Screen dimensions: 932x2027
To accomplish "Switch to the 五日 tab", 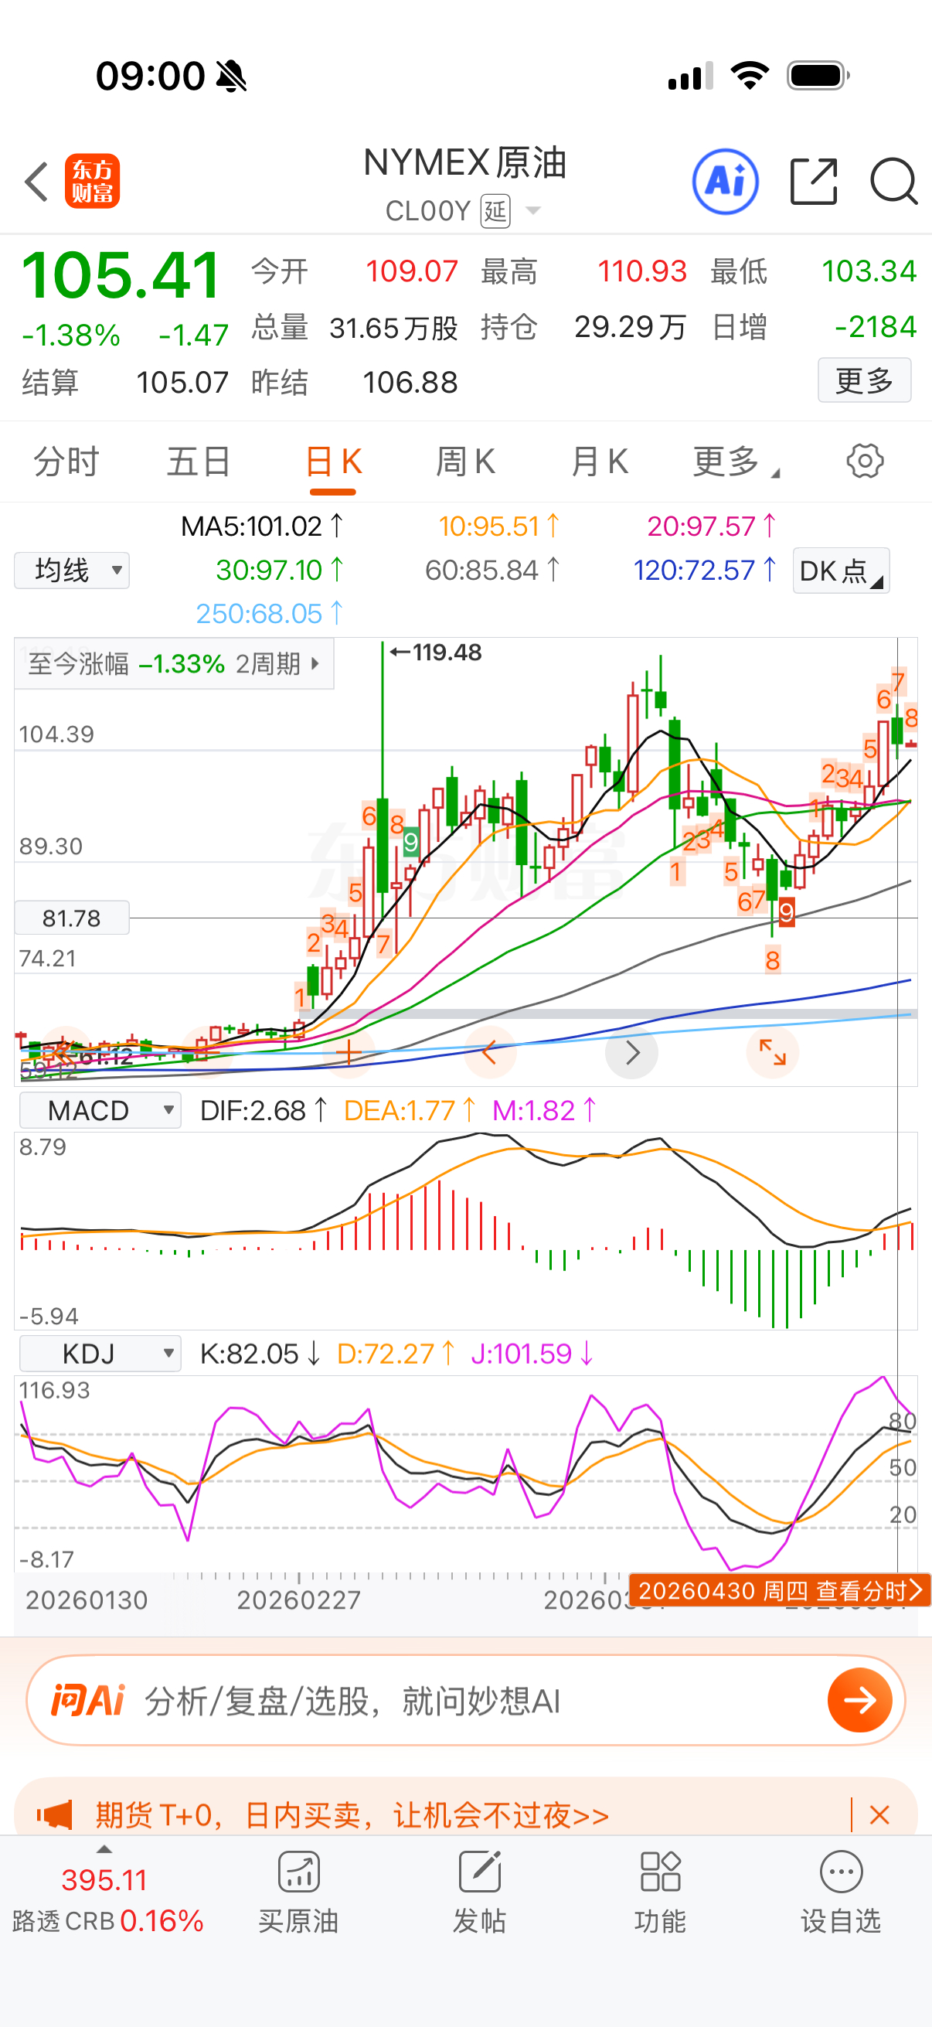I will click(199, 462).
